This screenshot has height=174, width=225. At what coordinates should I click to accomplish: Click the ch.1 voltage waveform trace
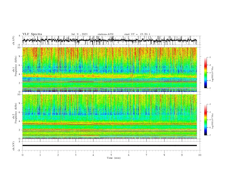point(109,40)
